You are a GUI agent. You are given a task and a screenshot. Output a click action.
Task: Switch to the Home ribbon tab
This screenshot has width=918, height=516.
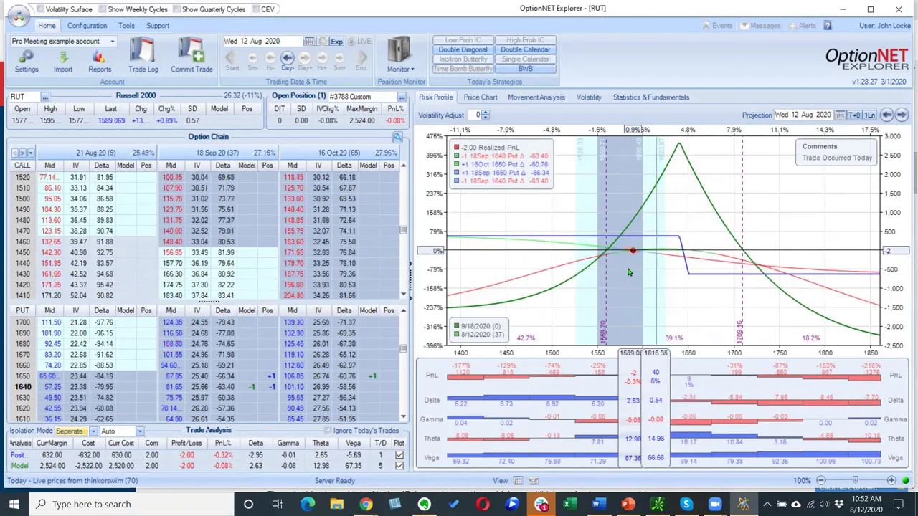(47, 26)
